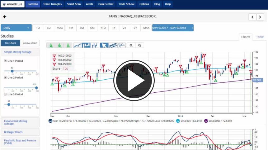268x150 pixels.
Task: Click the Sma(200) legend icon
Action: pyautogui.click(x=206, y=121)
